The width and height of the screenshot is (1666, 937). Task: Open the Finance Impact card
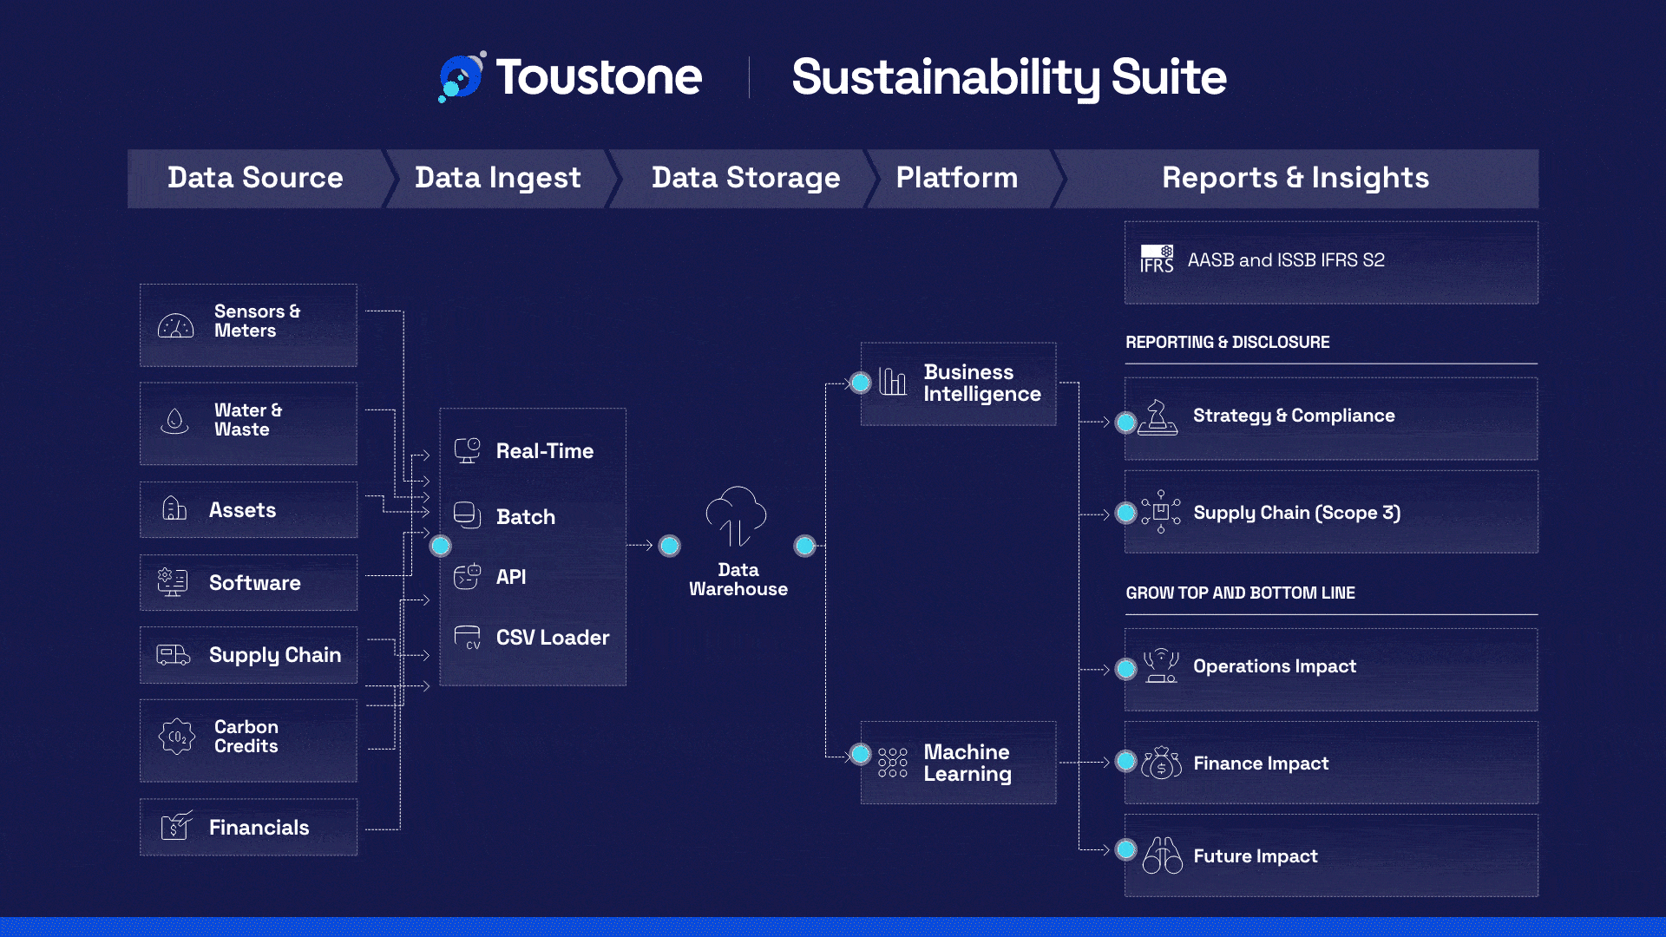click(1331, 763)
